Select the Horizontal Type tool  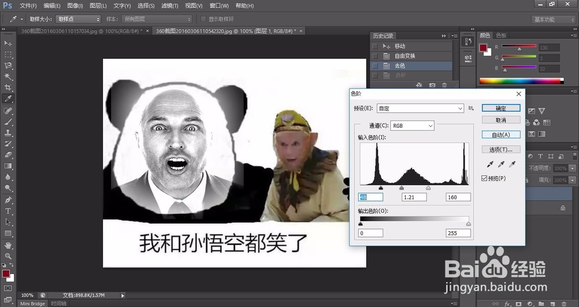(x=8, y=211)
